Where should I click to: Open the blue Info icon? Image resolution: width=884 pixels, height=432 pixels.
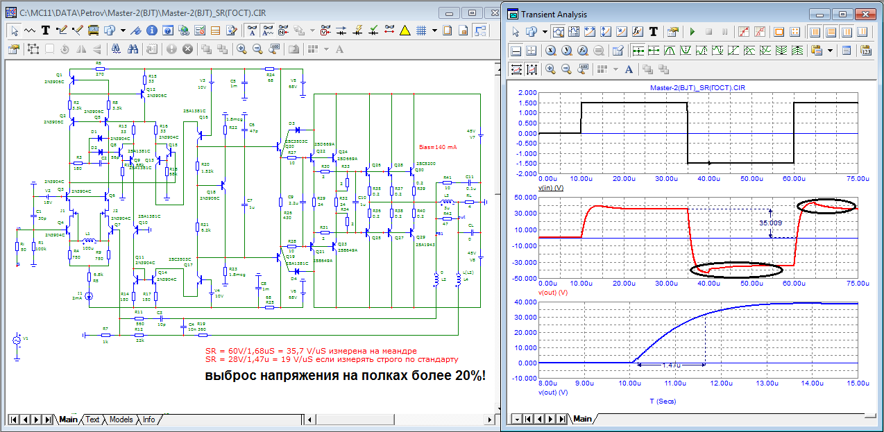152,30
